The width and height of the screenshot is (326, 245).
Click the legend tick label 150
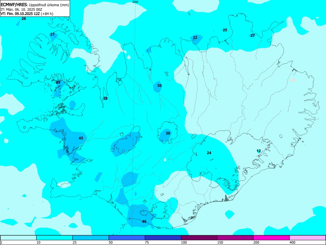coord(220,242)
